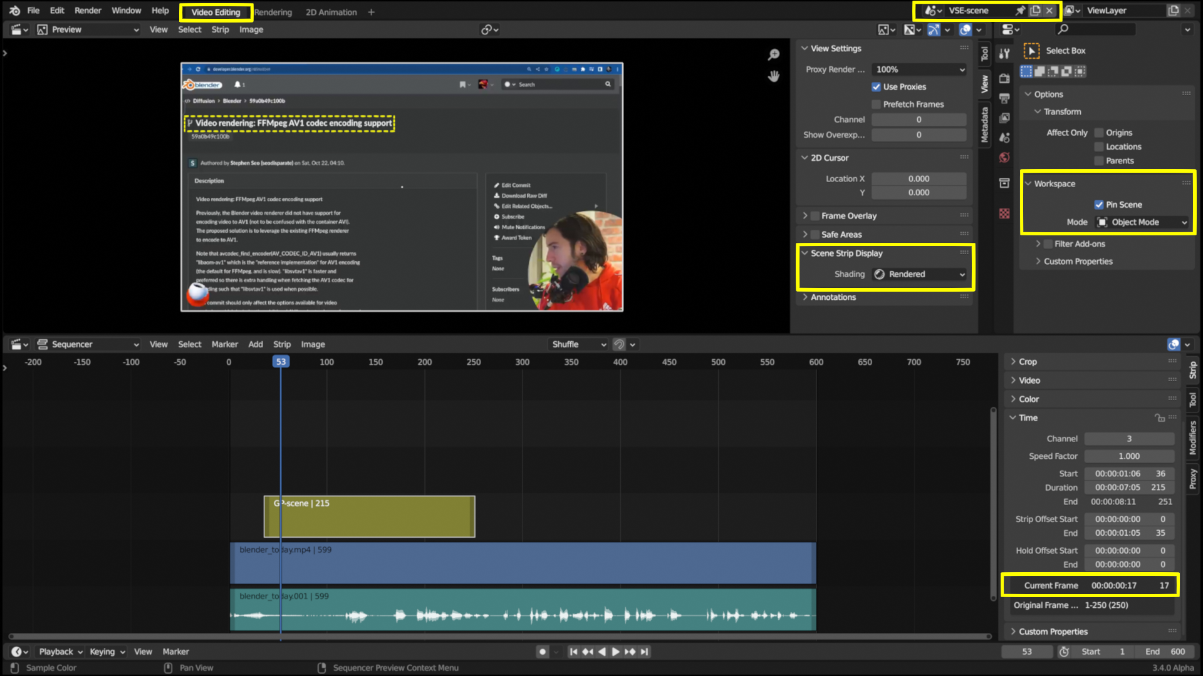
Task: Enable the Safe Areas checkbox
Action: pyautogui.click(x=815, y=235)
